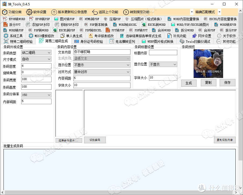243x195 pixels.
Task: Open the 添加PDF水印 watermark tool
Action: point(38,24)
